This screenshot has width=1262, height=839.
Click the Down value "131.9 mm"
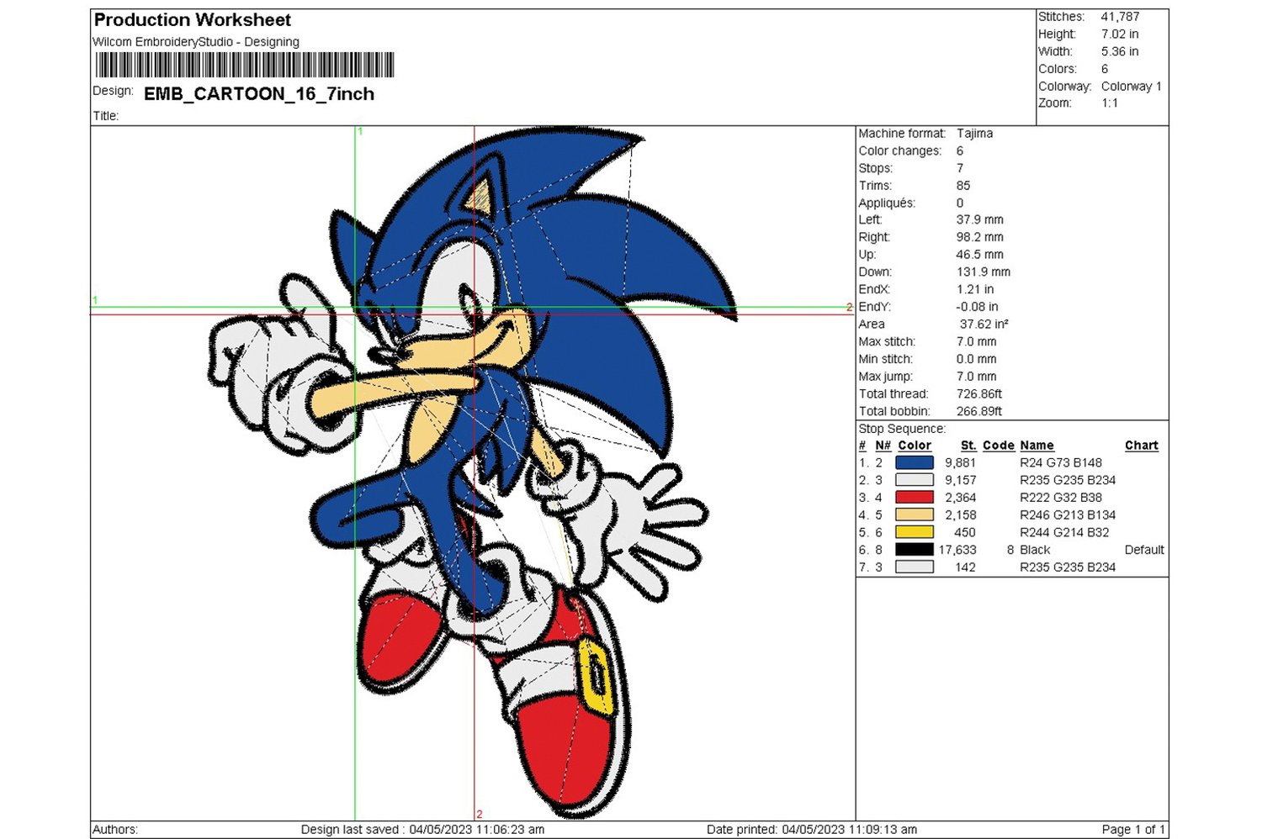pos(984,272)
